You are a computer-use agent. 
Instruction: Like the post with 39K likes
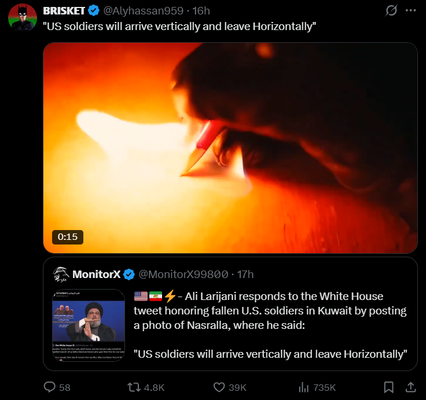pyautogui.click(x=230, y=387)
